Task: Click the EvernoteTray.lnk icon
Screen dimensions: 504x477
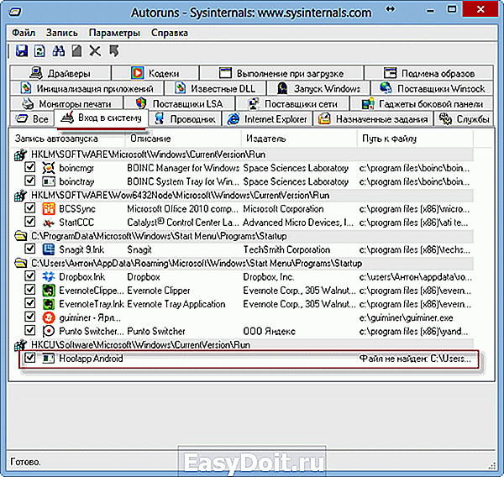Action: tap(49, 304)
